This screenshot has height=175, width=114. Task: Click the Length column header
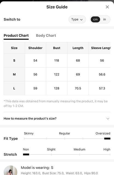point(78,48)
